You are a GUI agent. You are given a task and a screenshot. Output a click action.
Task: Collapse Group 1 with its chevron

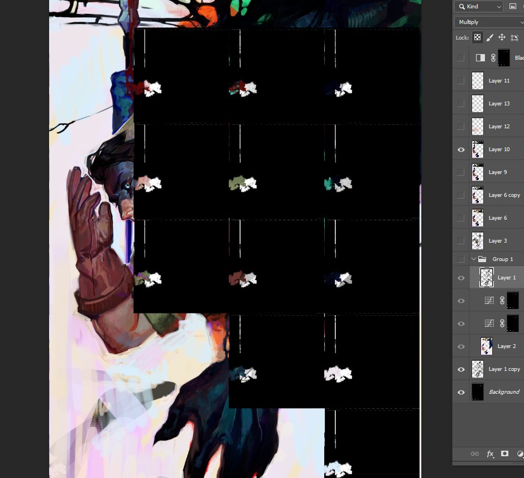point(473,259)
